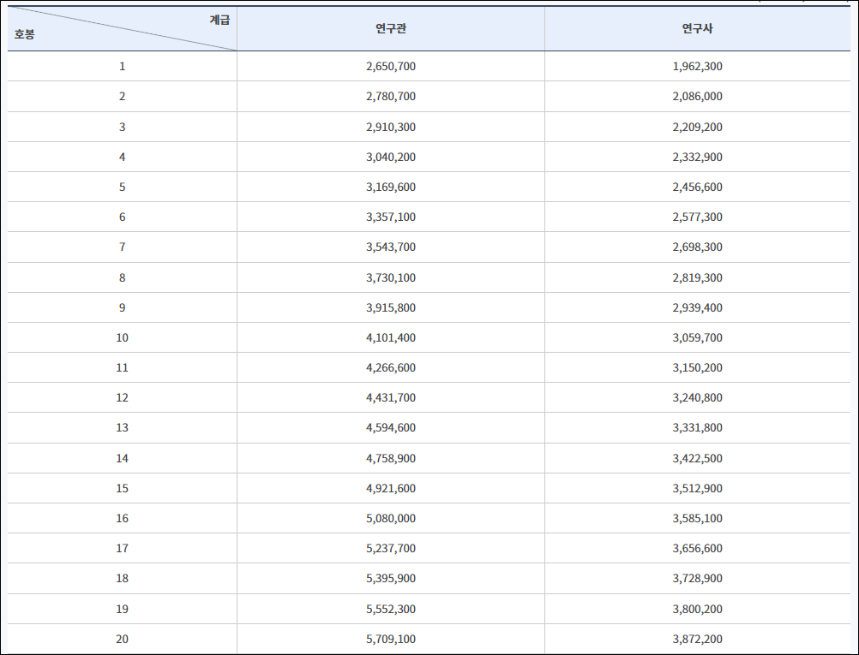Select the cell with 4,921,600

coord(391,488)
